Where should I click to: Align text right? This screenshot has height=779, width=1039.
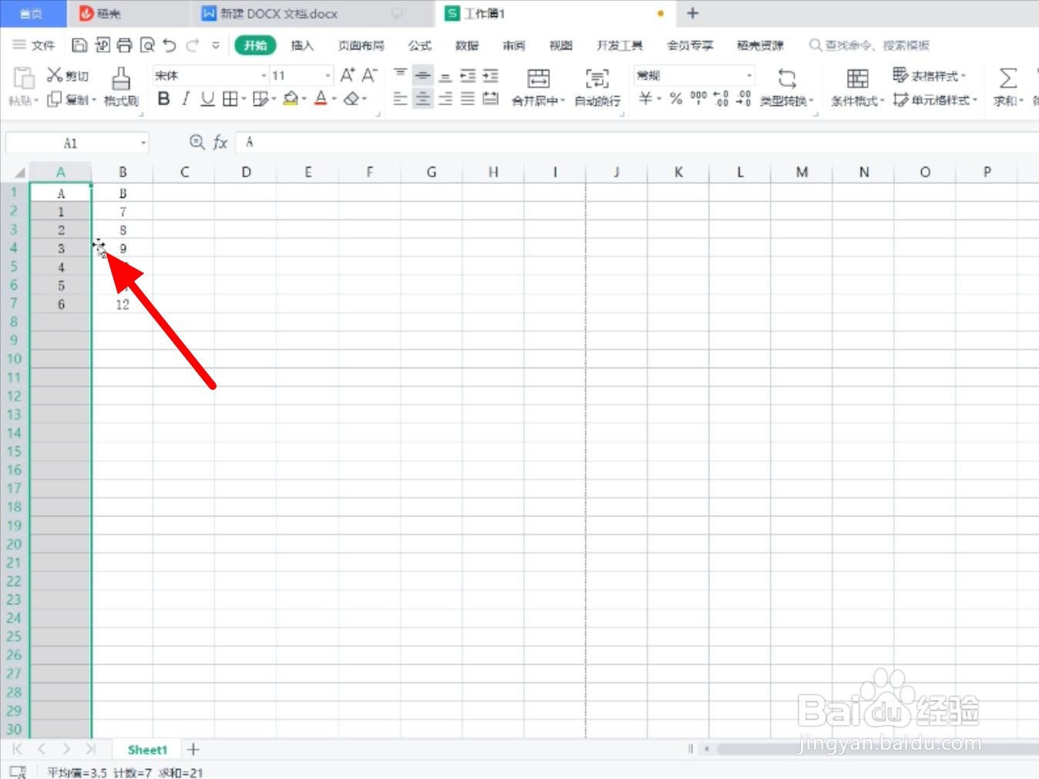tap(446, 99)
